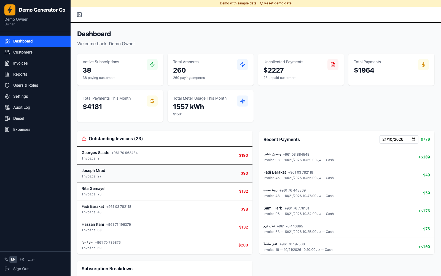Switch language to FR
The width and height of the screenshot is (441, 276).
point(22,259)
